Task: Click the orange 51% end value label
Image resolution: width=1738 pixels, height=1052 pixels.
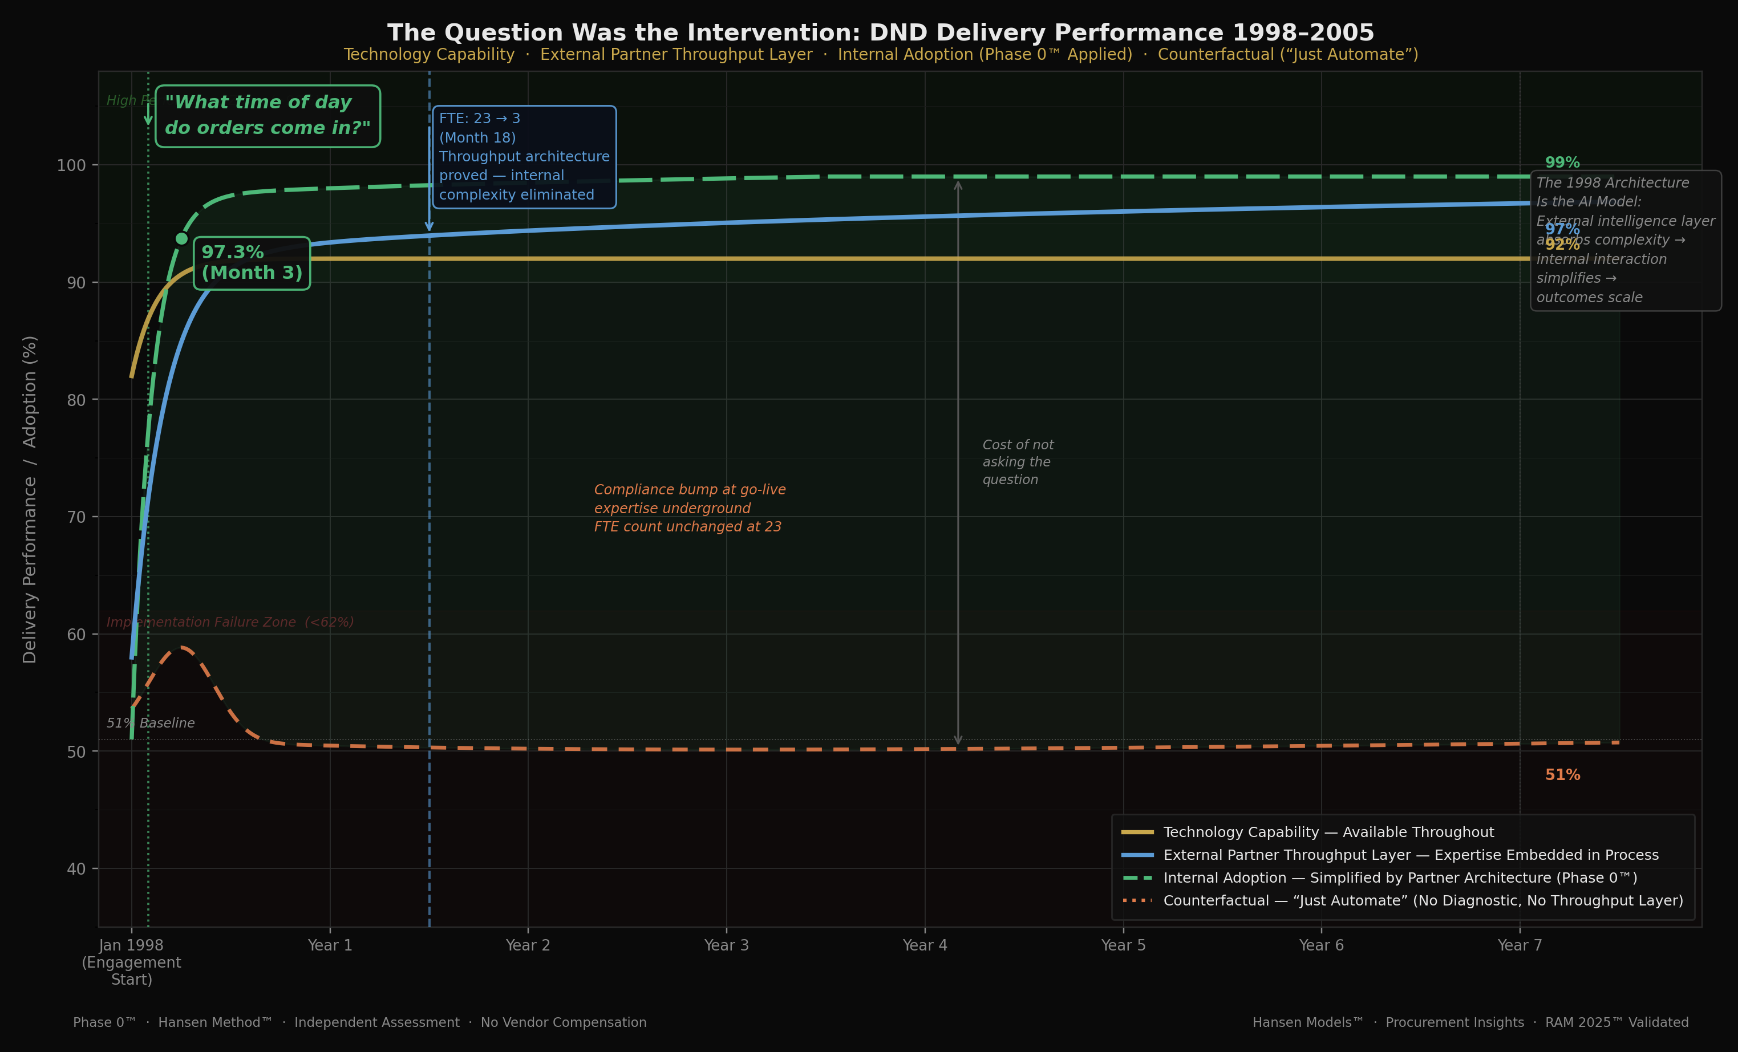Action: [x=1562, y=775]
